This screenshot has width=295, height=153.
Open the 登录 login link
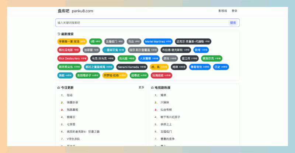coord(235,11)
